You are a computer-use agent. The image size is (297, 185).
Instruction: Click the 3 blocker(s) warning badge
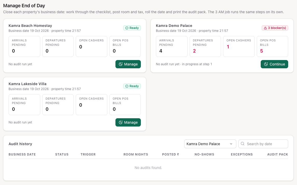275,28
